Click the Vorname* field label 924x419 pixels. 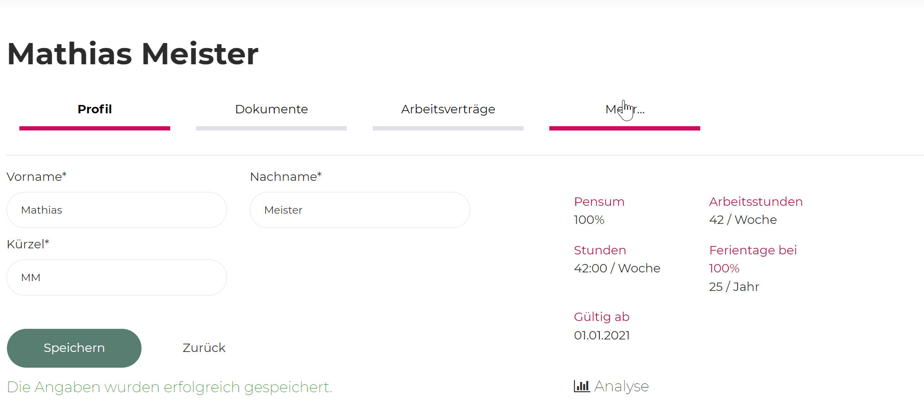(x=37, y=177)
